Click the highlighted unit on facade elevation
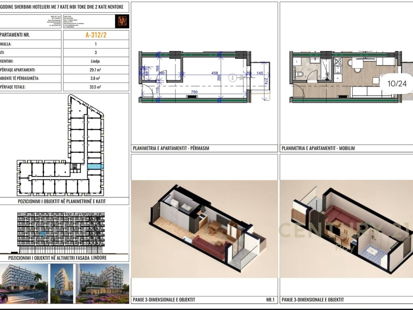The height and width of the screenshot is (310, 413). point(42,233)
